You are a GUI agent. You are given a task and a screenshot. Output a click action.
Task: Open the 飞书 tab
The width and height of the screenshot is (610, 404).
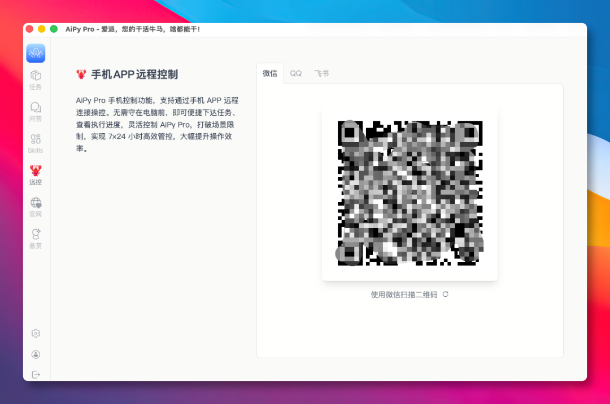[x=321, y=73]
